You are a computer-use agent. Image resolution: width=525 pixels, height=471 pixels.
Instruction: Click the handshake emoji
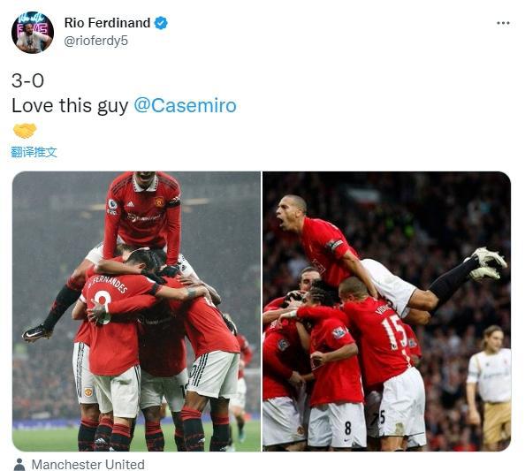(25, 131)
